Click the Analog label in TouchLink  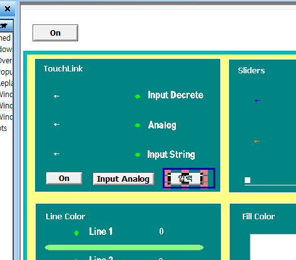click(x=162, y=125)
